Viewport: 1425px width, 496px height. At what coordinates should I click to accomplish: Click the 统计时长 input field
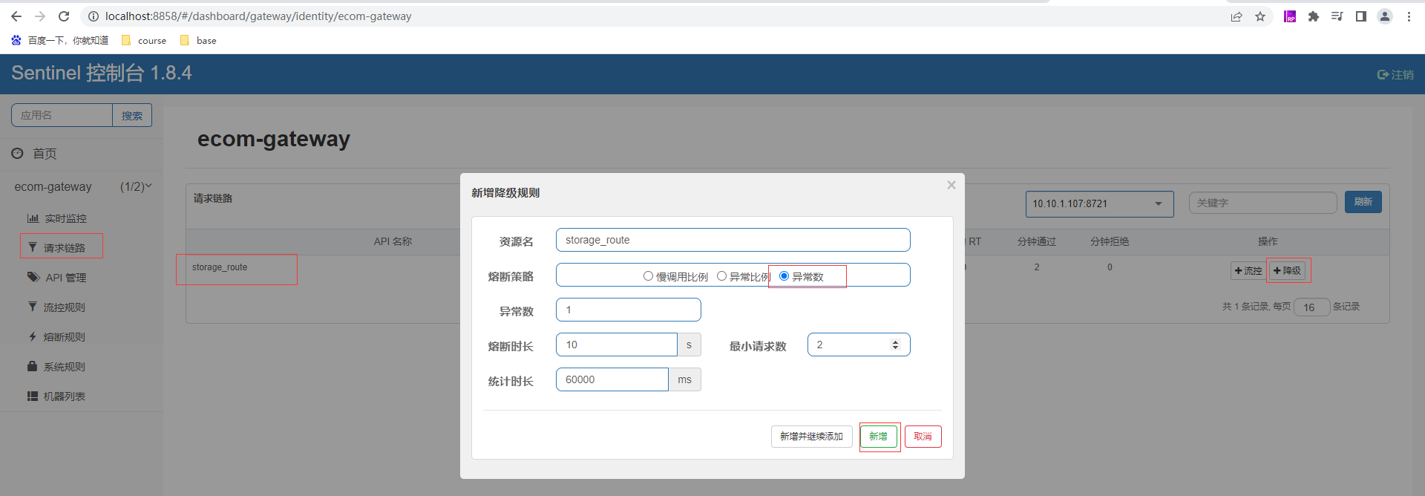[x=612, y=379]
